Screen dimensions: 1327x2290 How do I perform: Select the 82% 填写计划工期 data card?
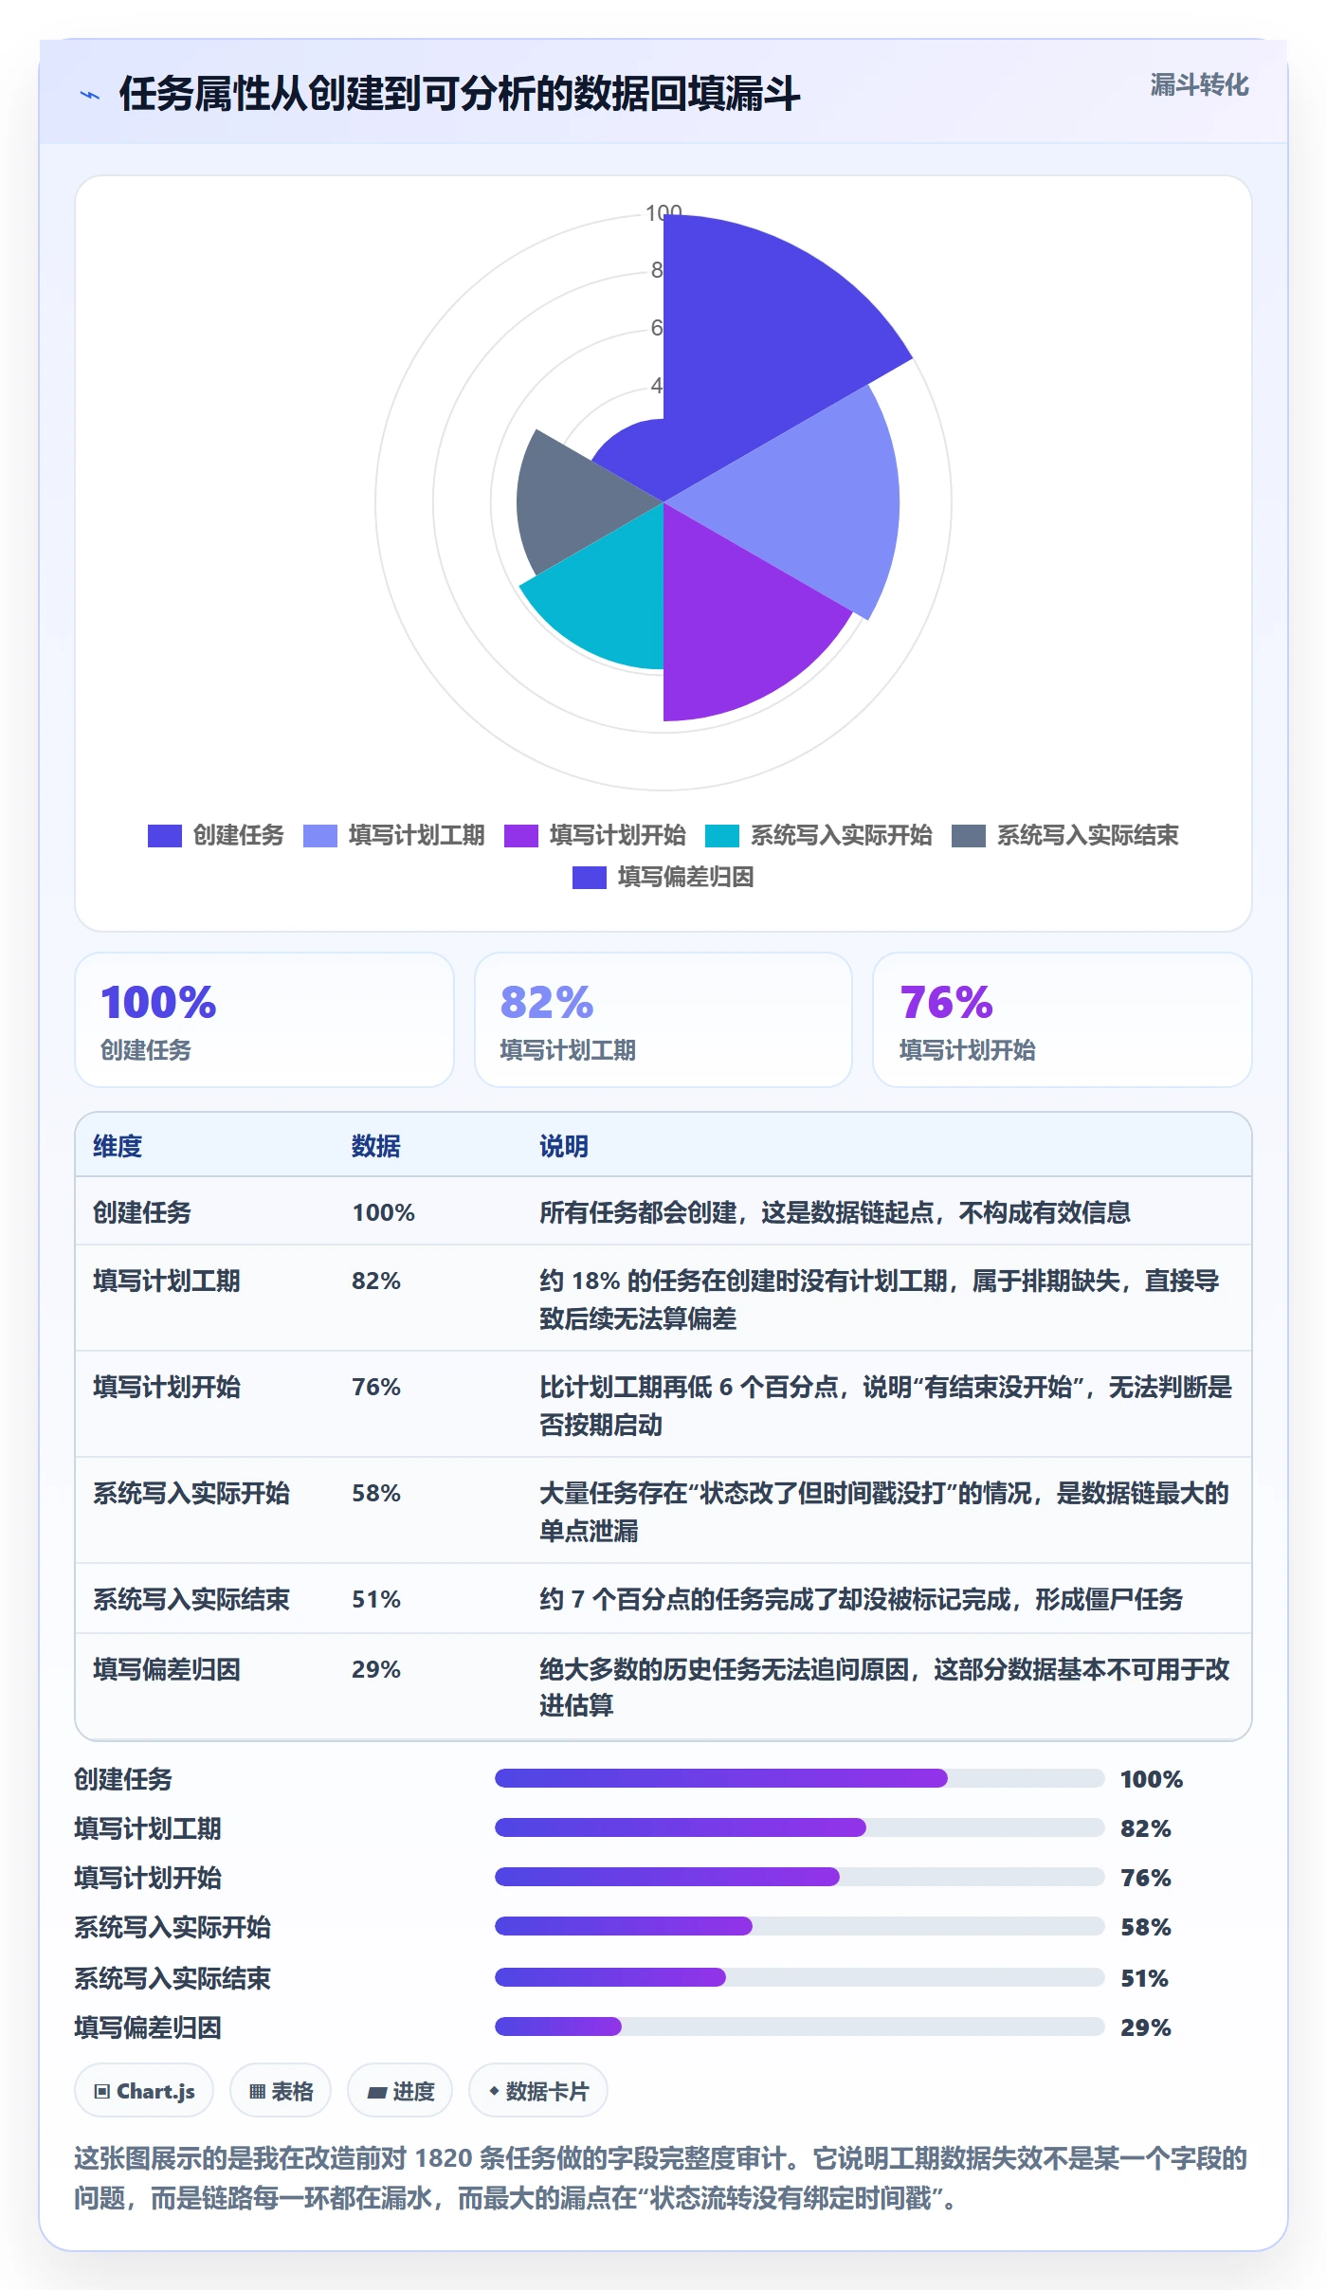[663, 1020]
